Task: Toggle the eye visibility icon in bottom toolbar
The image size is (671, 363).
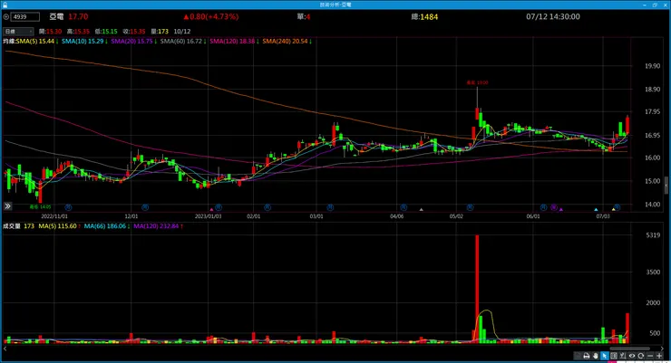Action: [632, 356]
